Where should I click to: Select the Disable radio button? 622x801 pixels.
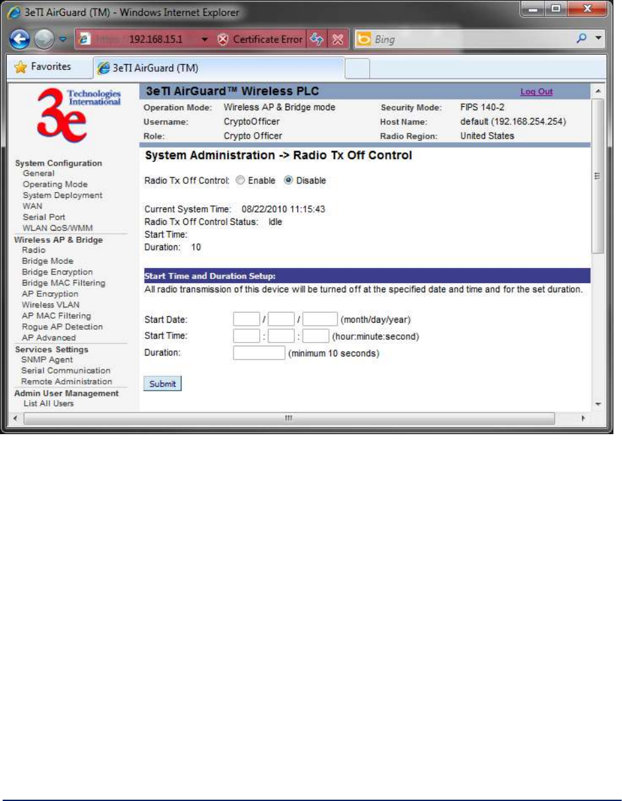(288, 180)
